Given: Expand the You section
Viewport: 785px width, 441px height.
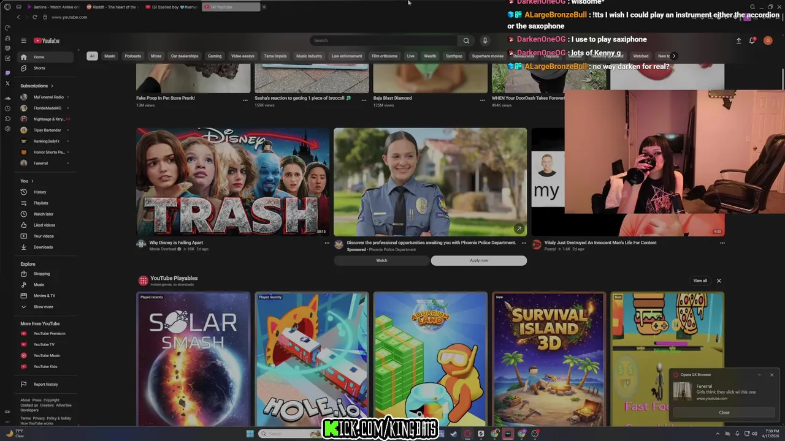Looking at the screenshot, I should pyautogui.click(x=27, y=181).
